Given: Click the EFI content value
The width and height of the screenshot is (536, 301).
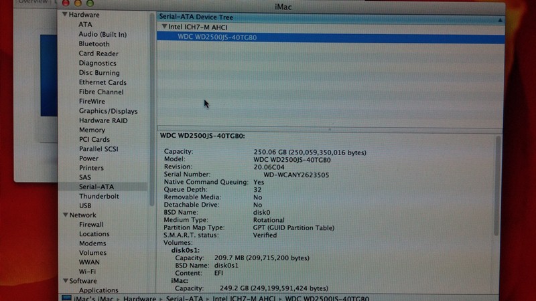Looking at the screenshot, I should [218, 273].
